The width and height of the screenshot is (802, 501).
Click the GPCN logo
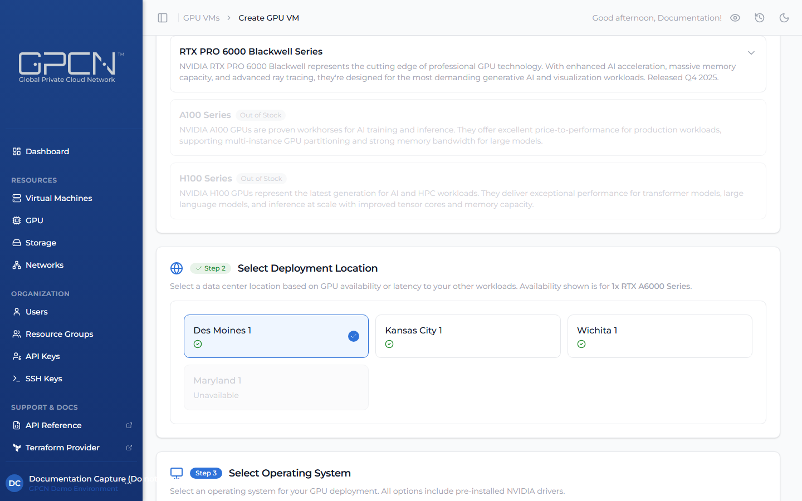pos(71,67)
